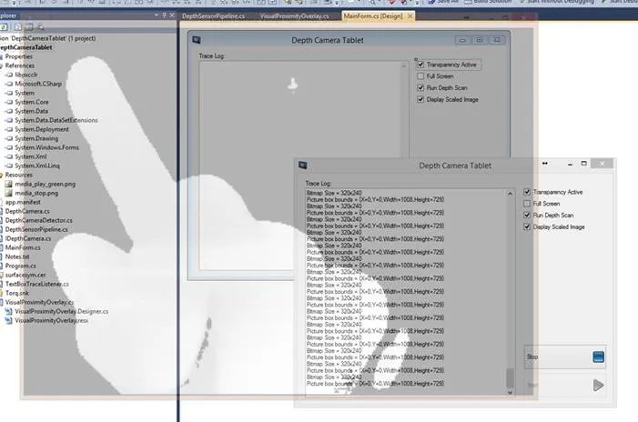This screenshot has width=638, height=422.
Task: Click the Trace Log scrollbar thumb
Action: (x=510, y=377)
